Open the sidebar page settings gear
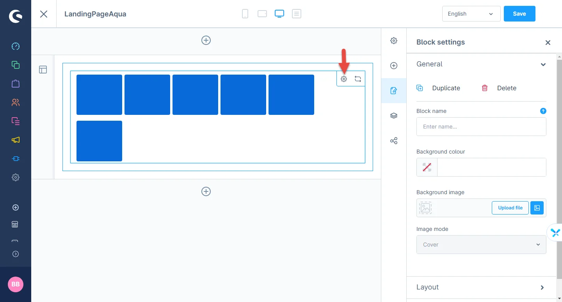 (x=394, y=41)
